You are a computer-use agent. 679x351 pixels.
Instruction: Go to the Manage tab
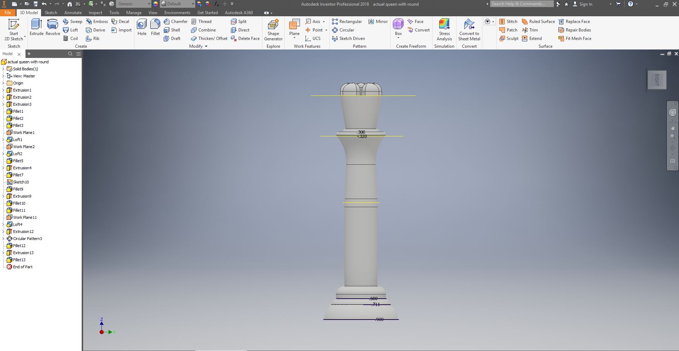[134, 12]
